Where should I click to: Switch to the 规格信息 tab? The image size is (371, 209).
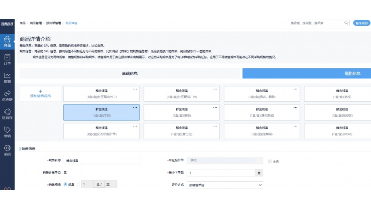point(306,74)
